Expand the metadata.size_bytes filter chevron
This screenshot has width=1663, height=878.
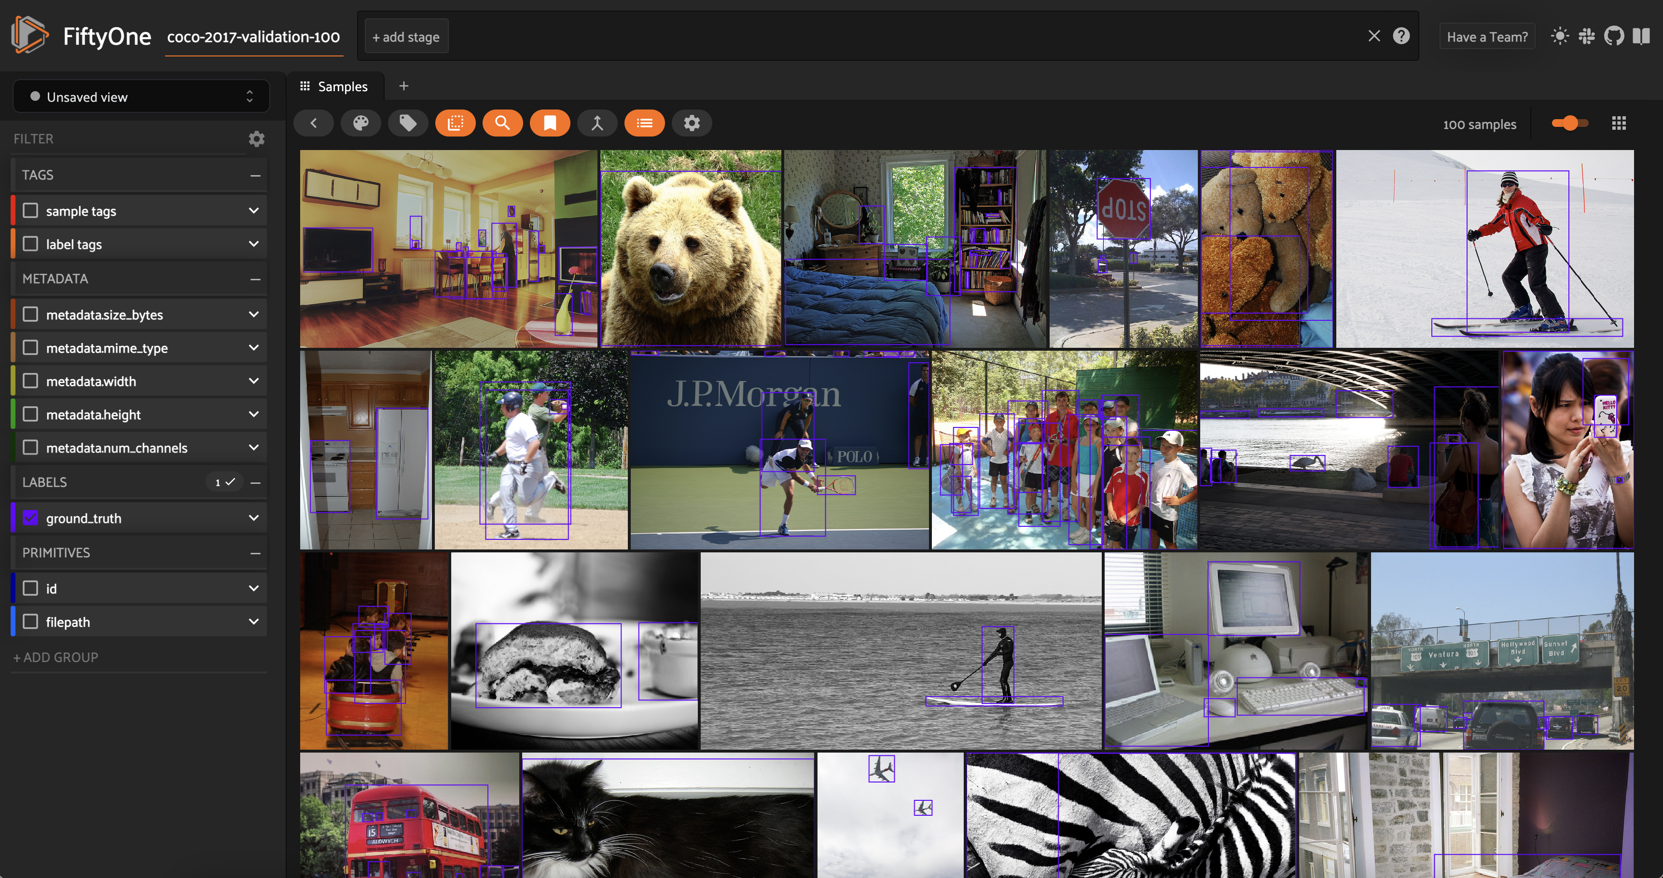(x=254, y=315)
